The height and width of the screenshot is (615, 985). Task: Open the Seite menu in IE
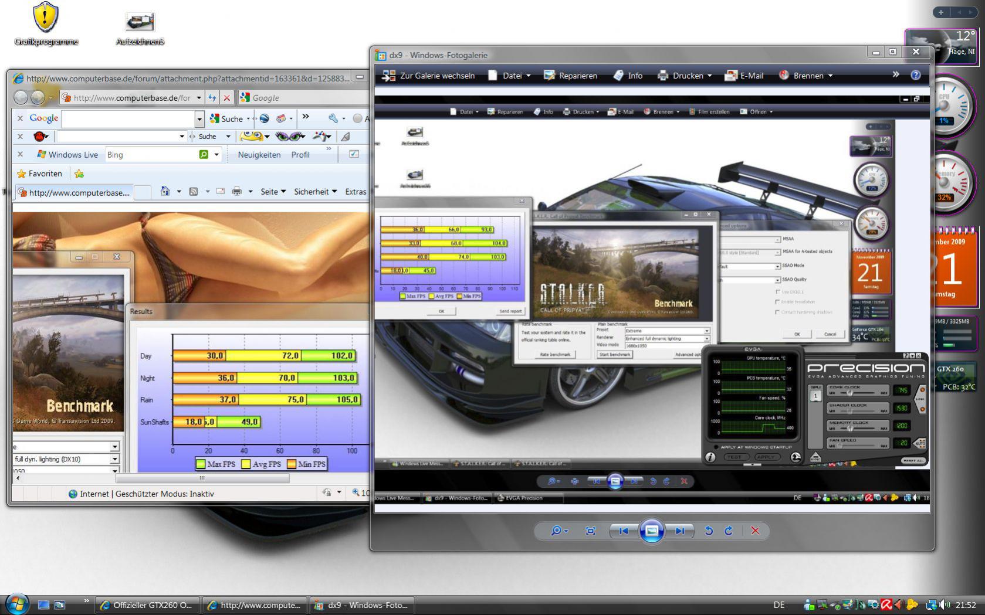pos(273,191)
